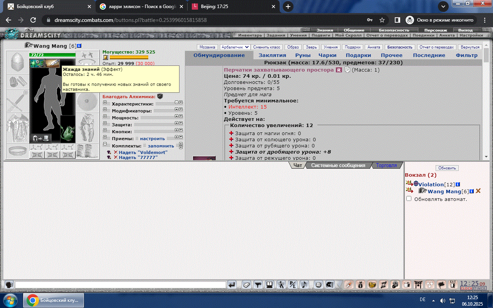
Task: Click the helmet-to-hat appearance swap icon
Action: [x=41, y=137]
